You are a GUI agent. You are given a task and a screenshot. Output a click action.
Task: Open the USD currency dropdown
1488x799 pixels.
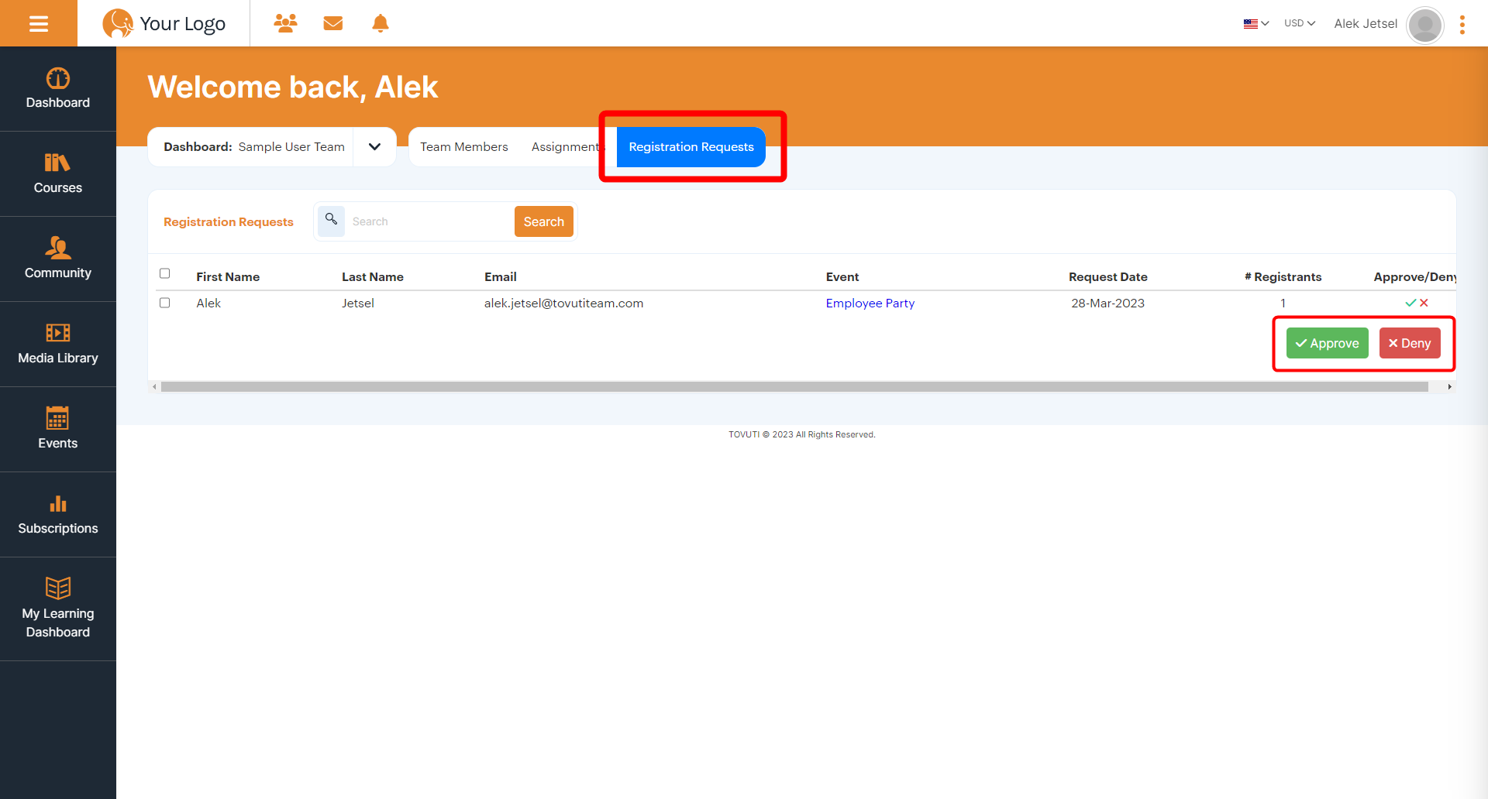point(1300,23)
